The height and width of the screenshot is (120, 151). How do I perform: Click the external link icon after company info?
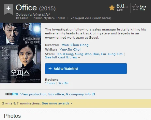(93, 94)
